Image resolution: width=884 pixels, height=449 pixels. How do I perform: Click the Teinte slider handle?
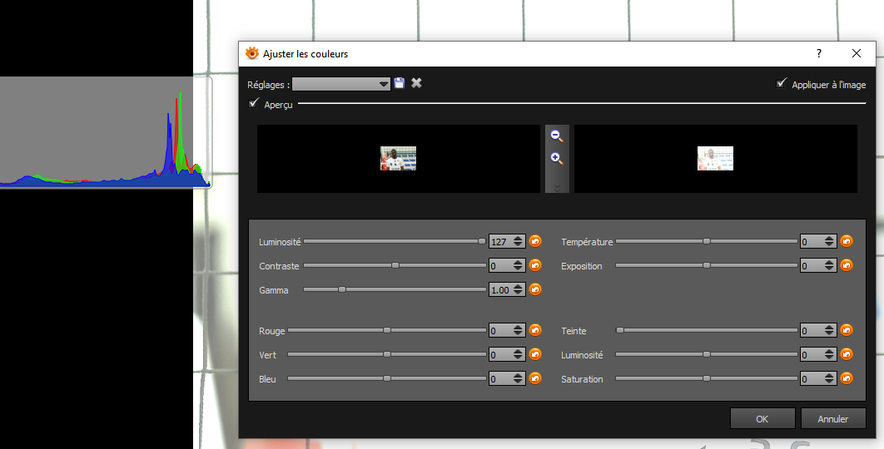(619, 330)
